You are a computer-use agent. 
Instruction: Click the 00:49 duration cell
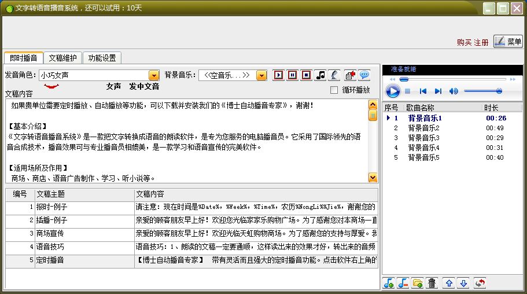[495, 128]
